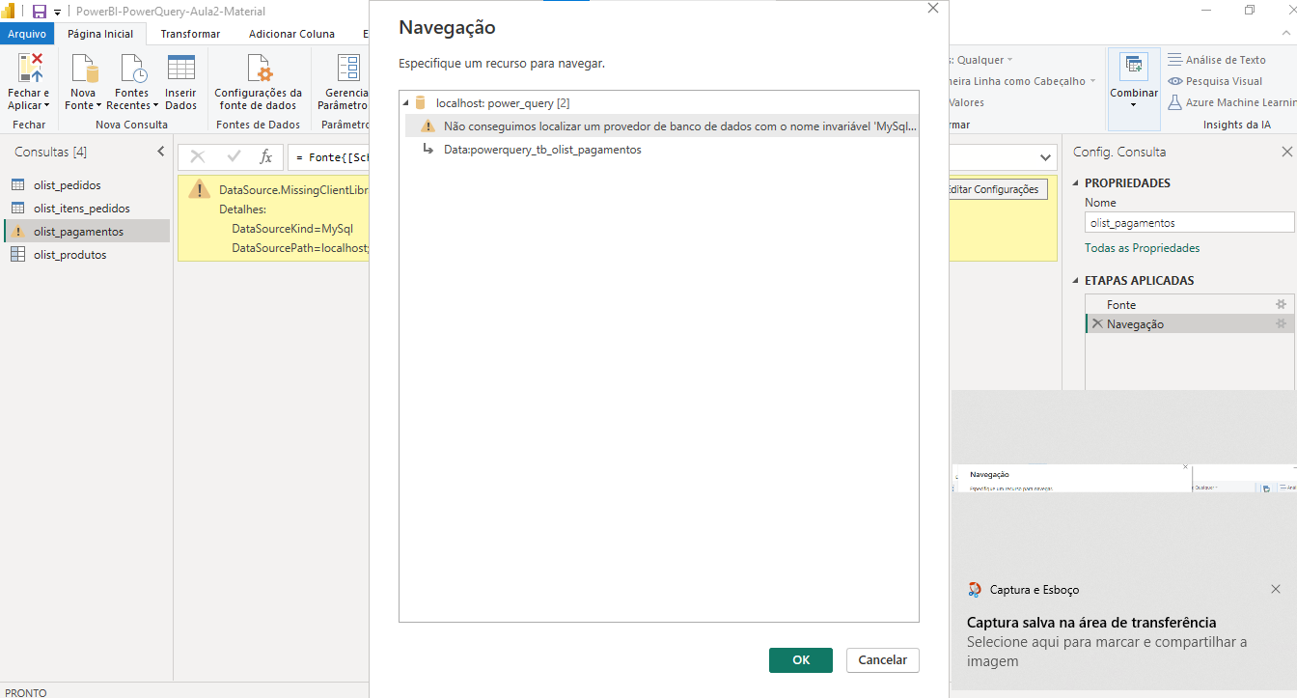Switch to Adicionar Coluna tab
1297x698 pixels.
click(291, 34)
